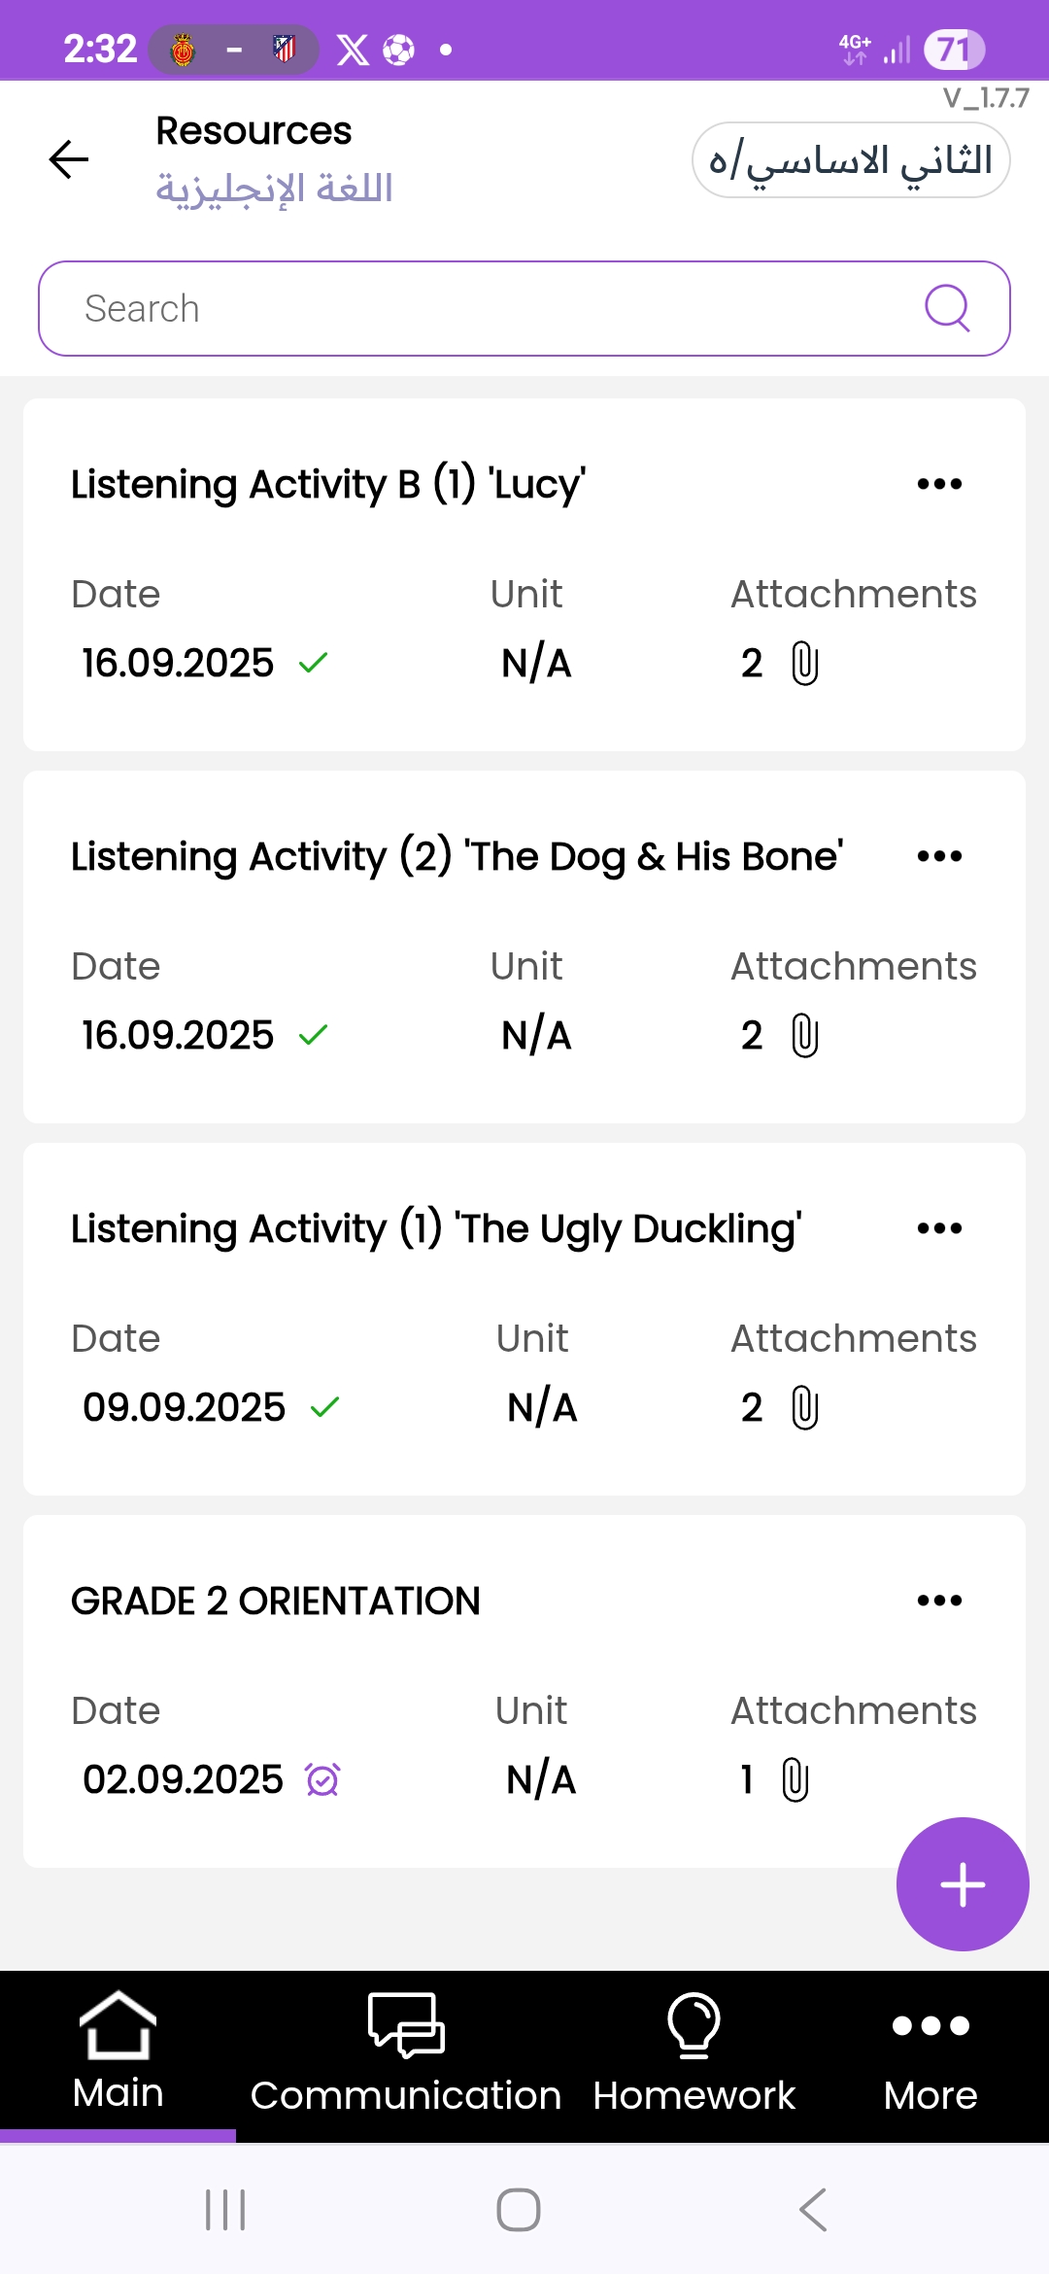Screen dimensions: 1049x2274
Task: Open attachments paperclip for GRADE 2 ORIENTATION
Action: (795, 1780)
